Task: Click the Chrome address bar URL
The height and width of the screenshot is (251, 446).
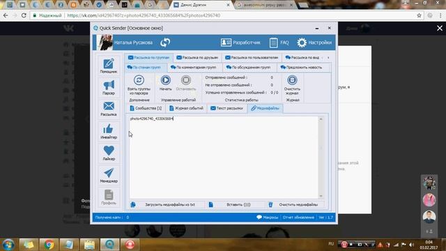Action: coord(144,15)
